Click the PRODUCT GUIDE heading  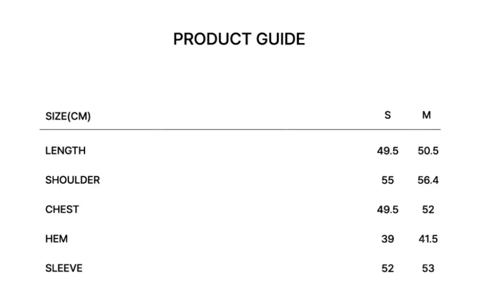coord(239,39)
